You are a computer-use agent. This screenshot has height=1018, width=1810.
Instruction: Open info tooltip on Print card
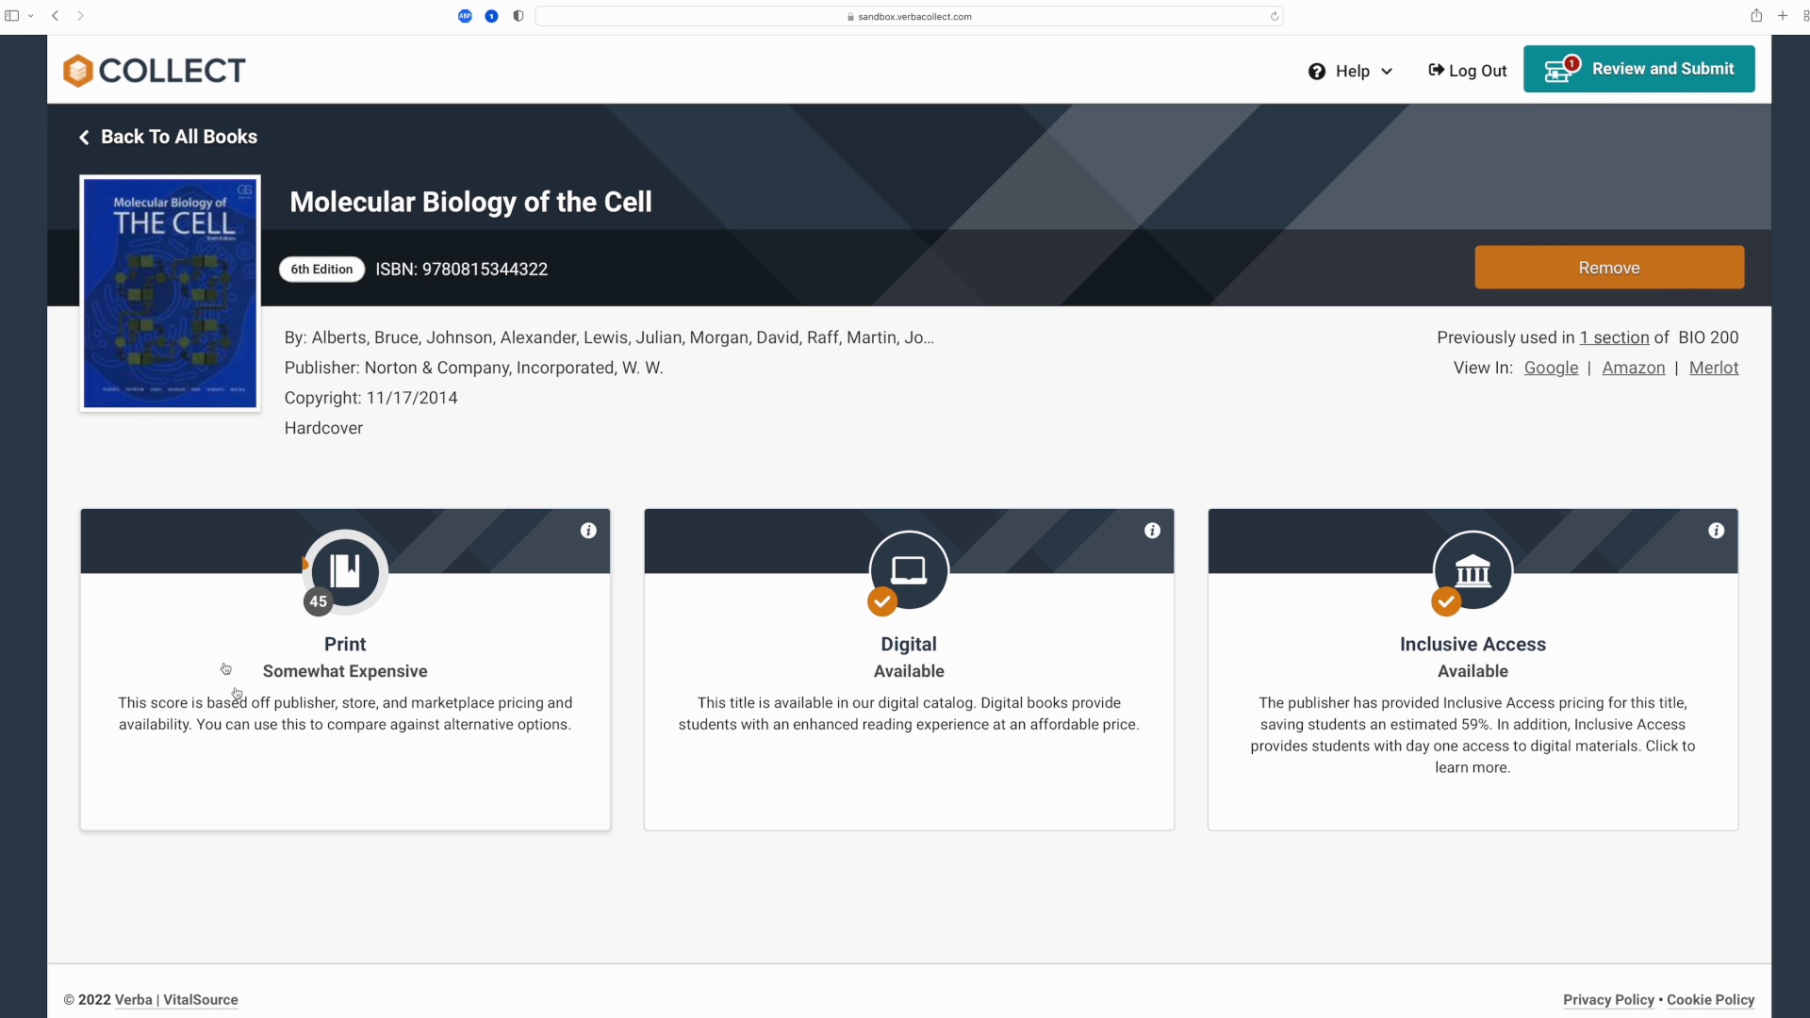[x=588, y=531]
